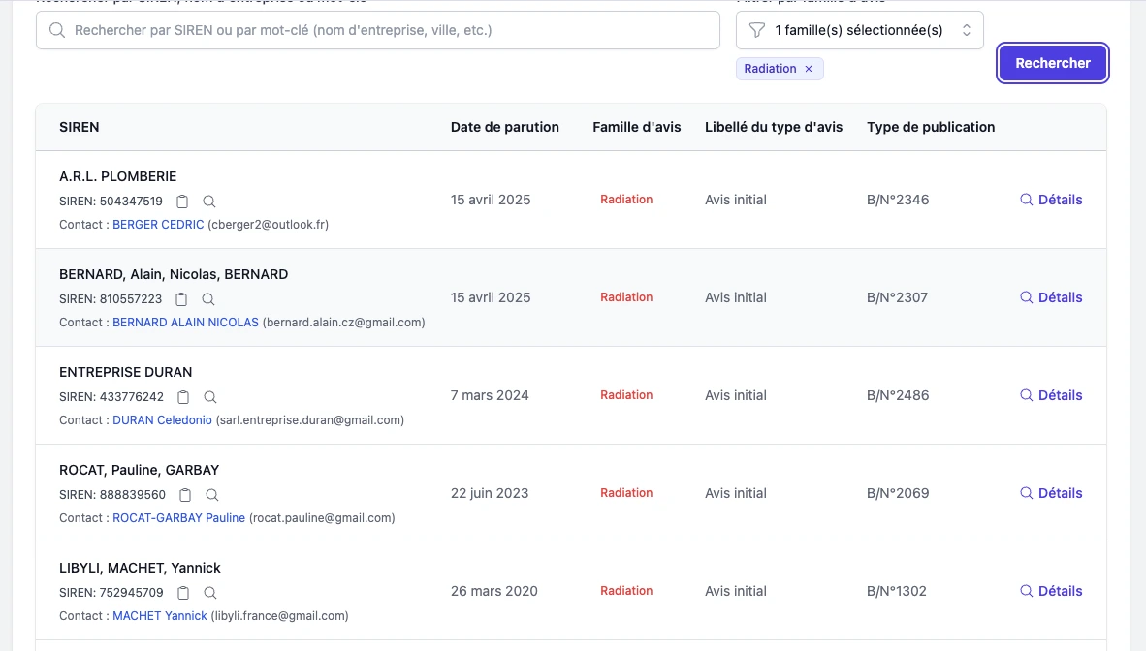Click magnifier icon next to SIREN 433776242
Screen dimensions: 1146x651
209,397
